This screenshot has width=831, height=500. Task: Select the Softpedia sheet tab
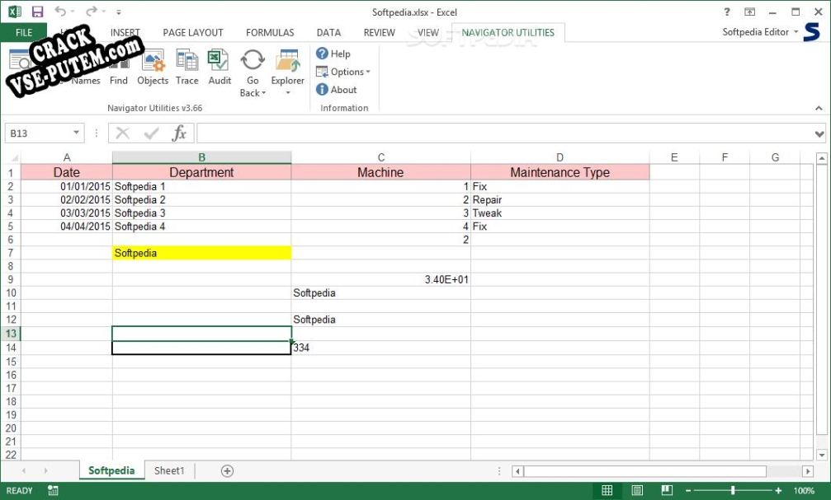111,470
